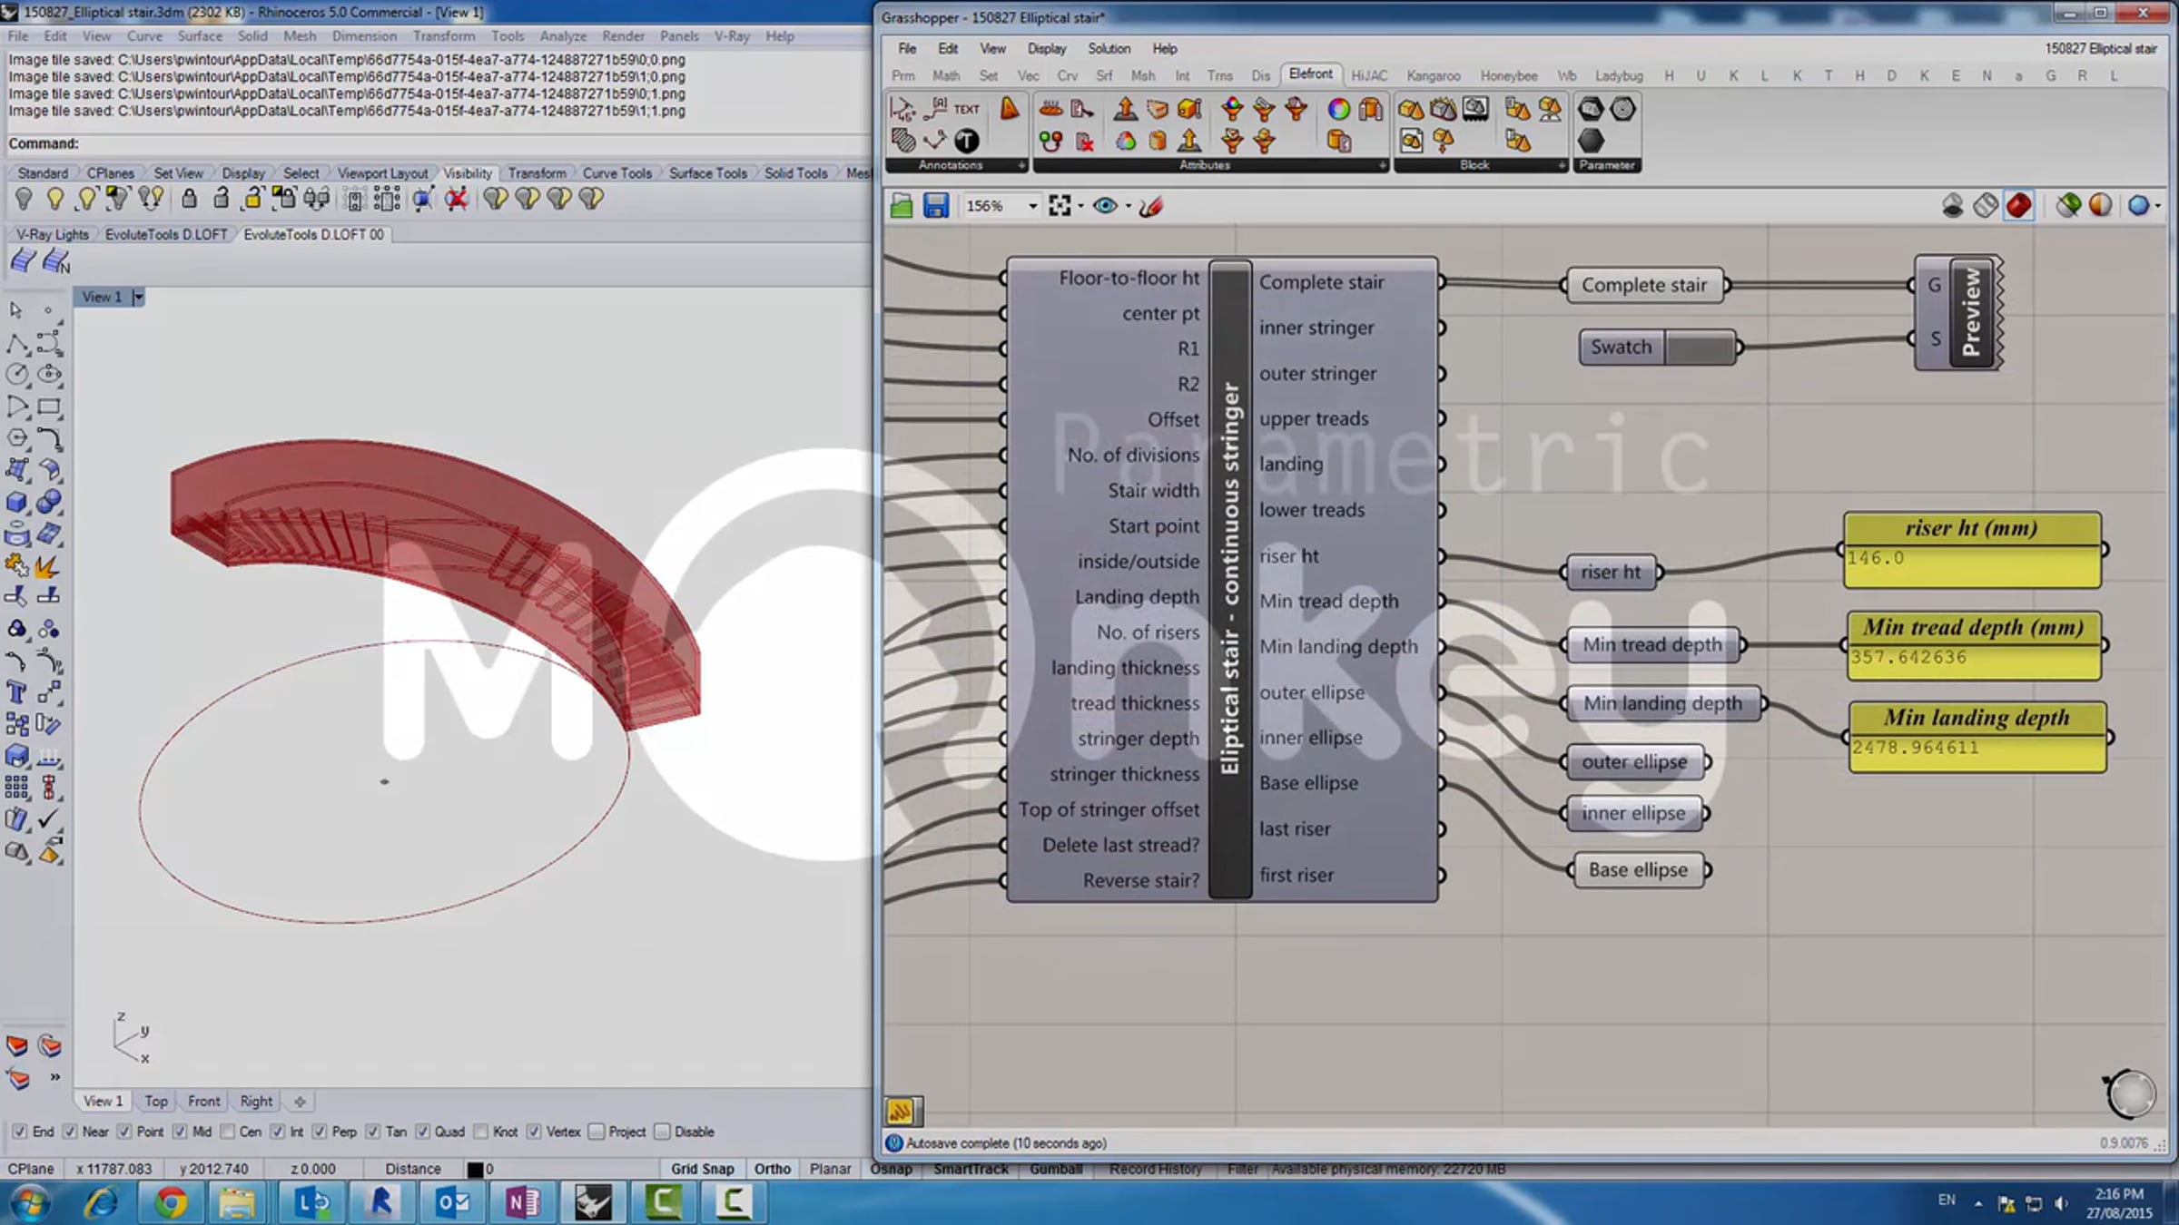
Task: Open the eye preview settings dropdown arrow
Action: (1129, 207)
